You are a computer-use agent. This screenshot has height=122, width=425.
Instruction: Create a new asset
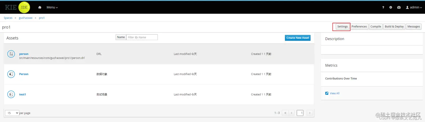[298, 38]
